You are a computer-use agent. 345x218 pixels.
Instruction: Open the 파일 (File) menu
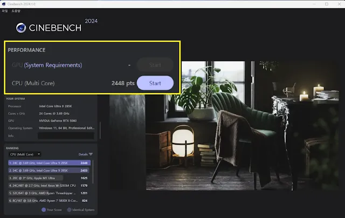pyautogui.click(x=5, y=11)
